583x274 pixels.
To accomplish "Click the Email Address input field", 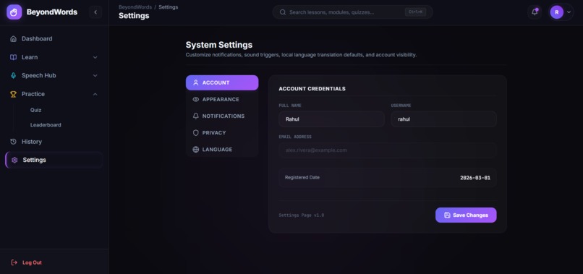I will point(388,150).
